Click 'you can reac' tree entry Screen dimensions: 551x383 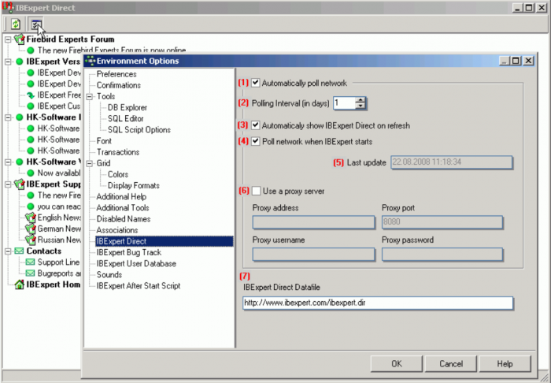coord(59,206)
